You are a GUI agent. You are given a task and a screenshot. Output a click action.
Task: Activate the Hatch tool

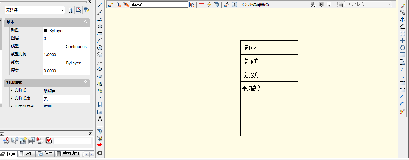point(100,105)
